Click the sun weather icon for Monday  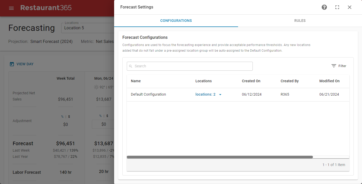pos(96,87)
